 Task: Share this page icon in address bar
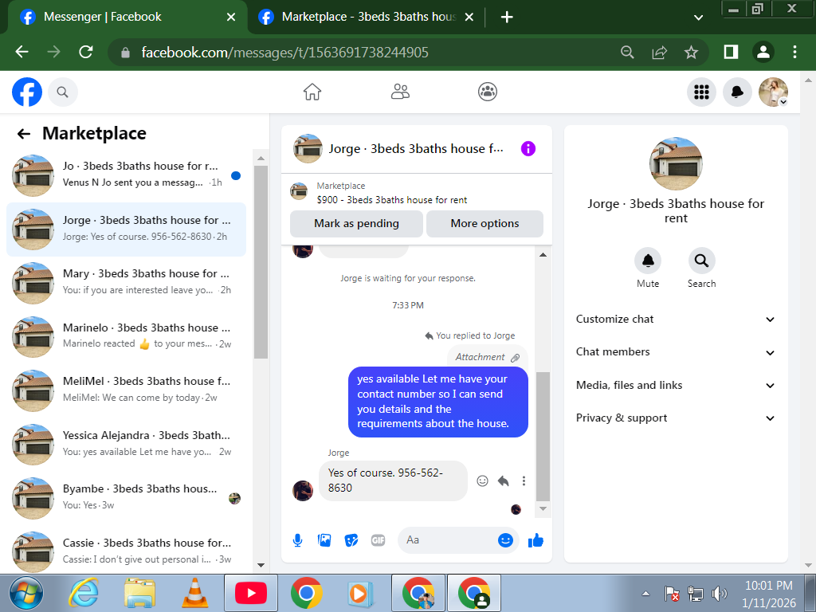point(659,52)
